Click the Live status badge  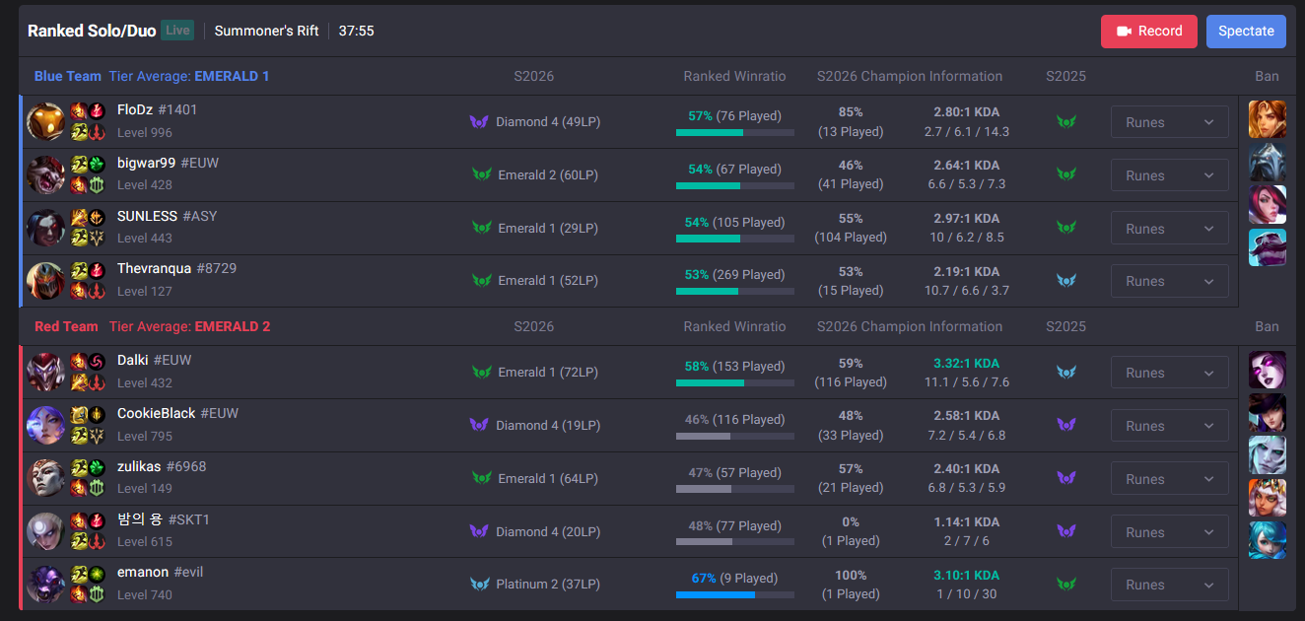tap(177, 31)
